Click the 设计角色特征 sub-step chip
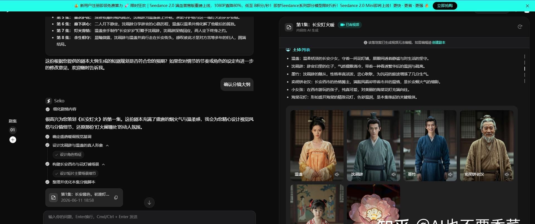Screen dimensions: 535x224 68,154
